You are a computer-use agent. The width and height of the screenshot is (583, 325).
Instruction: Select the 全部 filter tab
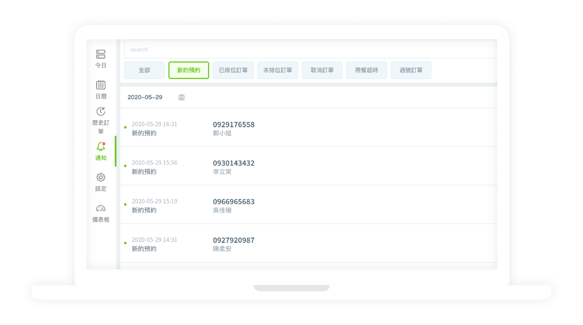[144, 70]
